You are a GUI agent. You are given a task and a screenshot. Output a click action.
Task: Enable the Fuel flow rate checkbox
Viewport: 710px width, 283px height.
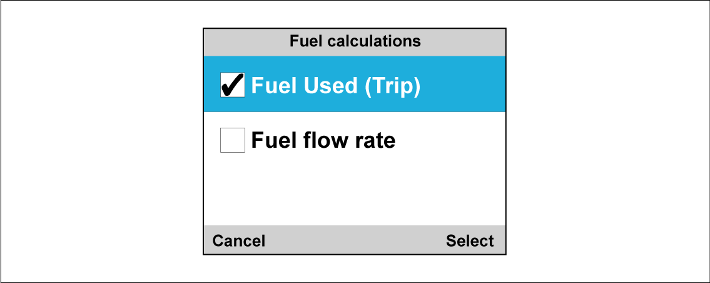[232, 140]
